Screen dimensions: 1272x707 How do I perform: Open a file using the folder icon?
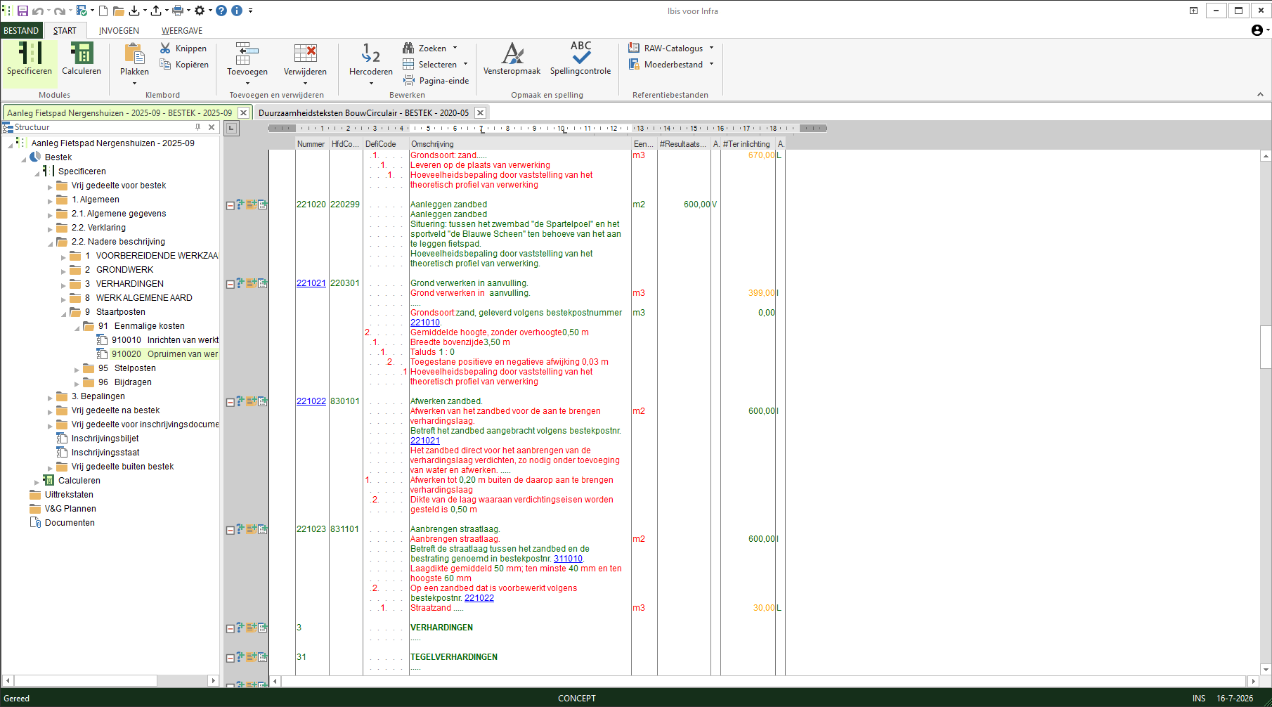click(x=119, y=11)
